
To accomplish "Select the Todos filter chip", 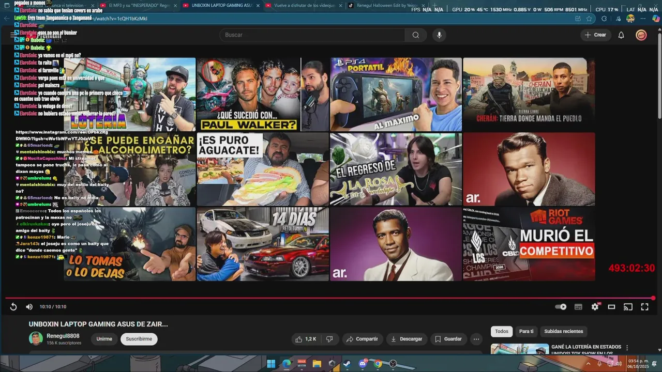I will click(502, 331).
